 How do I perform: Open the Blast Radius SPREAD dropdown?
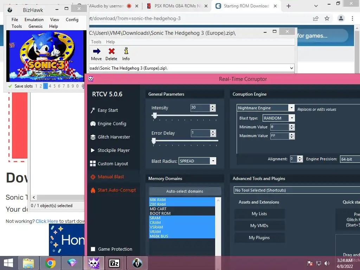click(213, 161)
